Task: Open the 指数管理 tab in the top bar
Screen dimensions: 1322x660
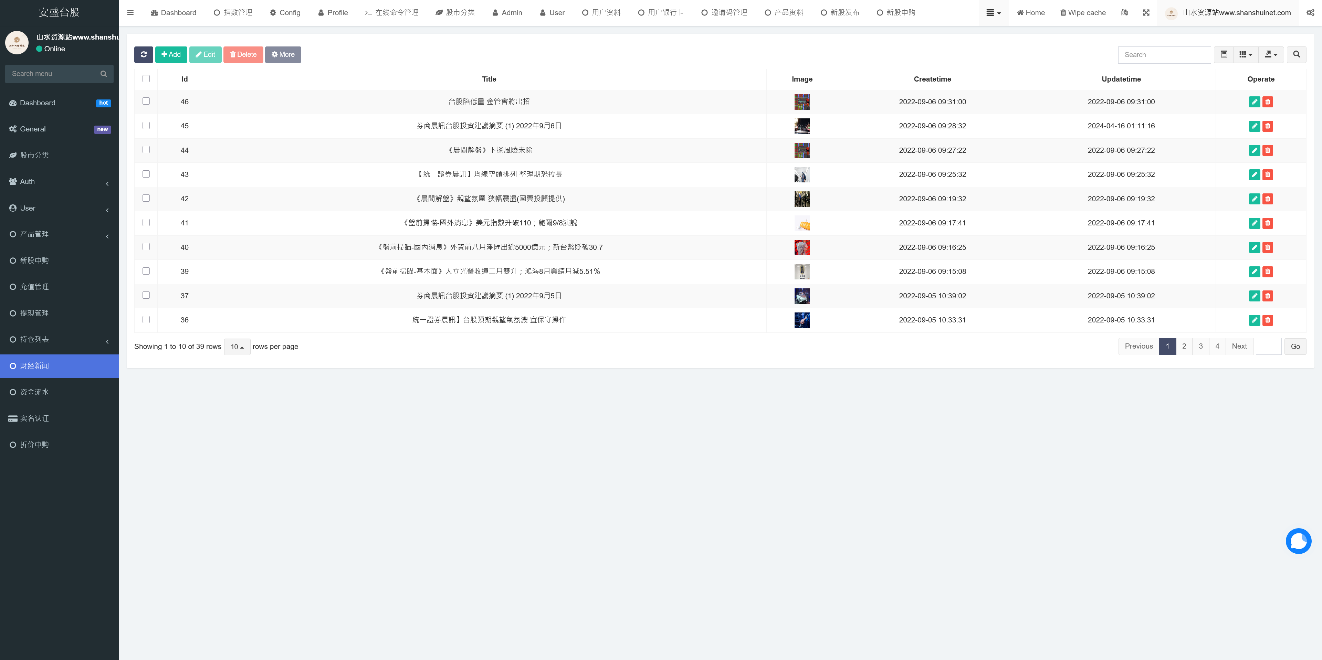Action: 233,12
